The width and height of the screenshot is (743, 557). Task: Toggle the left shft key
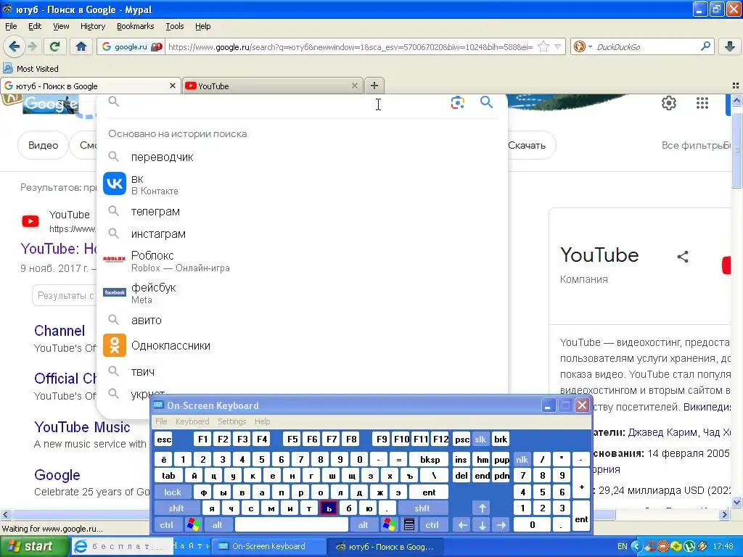click(x=176, y=508)
